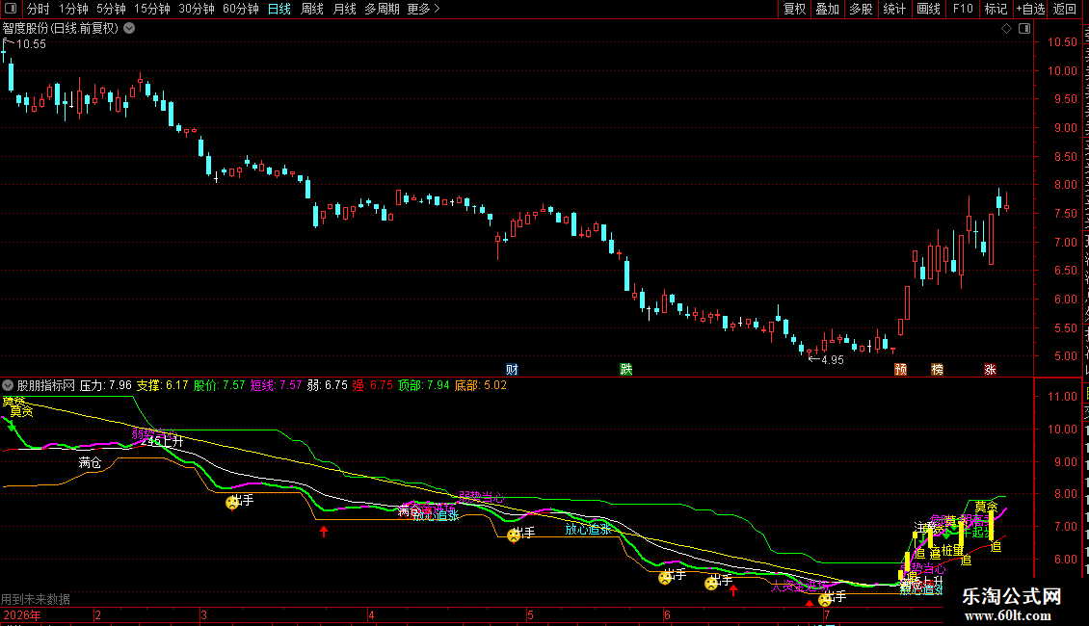Select the 日线 daily period tab
The height and width of the screenshot is (626, 1089).
(x=279, y=9)
